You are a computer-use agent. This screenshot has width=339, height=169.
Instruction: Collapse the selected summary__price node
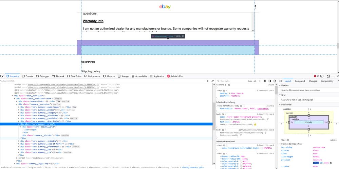18,124
